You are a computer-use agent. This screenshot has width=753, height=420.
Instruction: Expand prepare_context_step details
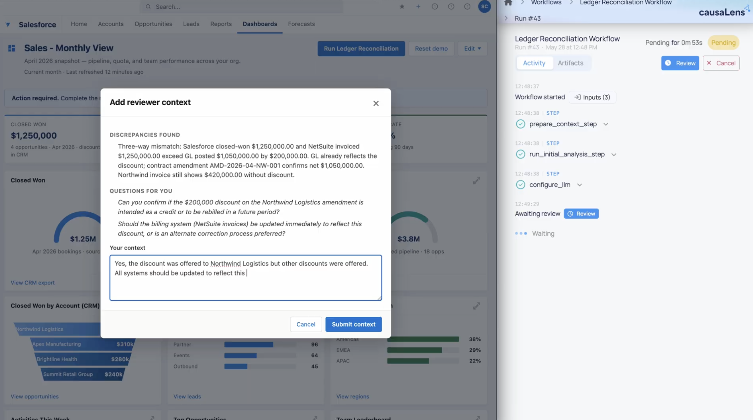point(606,124)
